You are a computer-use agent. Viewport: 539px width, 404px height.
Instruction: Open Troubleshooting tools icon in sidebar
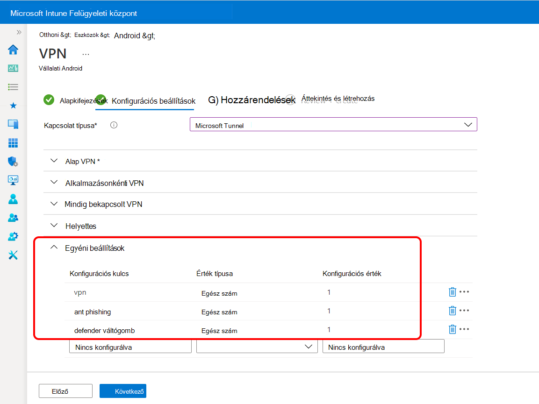[x=13, y=255]
